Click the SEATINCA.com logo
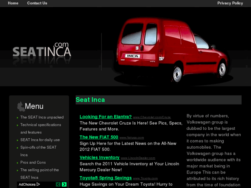Screen dimensions: 251x188 pyautogui.click(x=42, y=50)
